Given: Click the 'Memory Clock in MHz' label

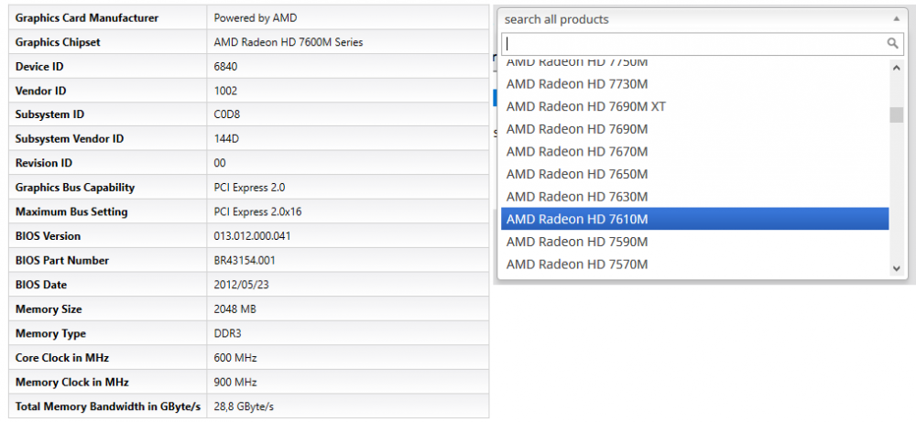Looking at the screenshot, I should pos(71,383).
